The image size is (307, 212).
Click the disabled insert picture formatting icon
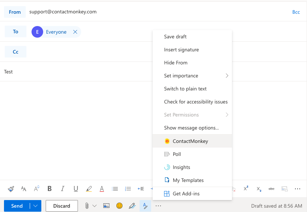tap(285, 189)
